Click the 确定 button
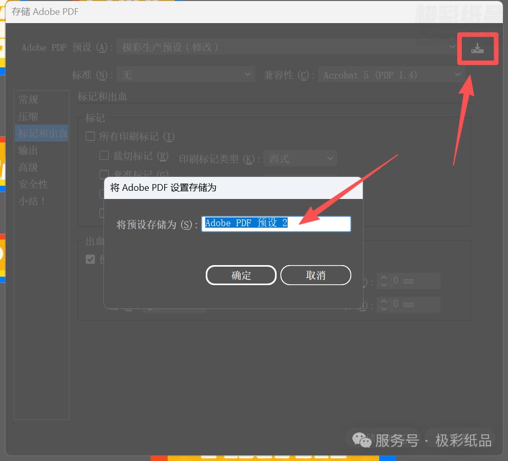The width and height of the screenshot is (508, 461). tap(241, 275)
